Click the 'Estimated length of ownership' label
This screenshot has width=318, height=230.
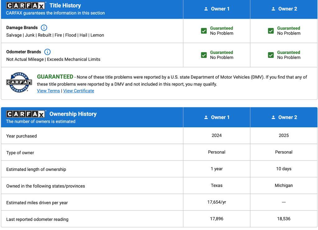(x=36, y=169)
